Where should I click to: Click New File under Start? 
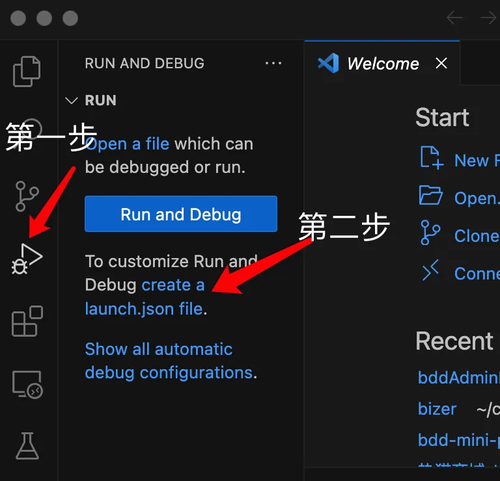475,161
